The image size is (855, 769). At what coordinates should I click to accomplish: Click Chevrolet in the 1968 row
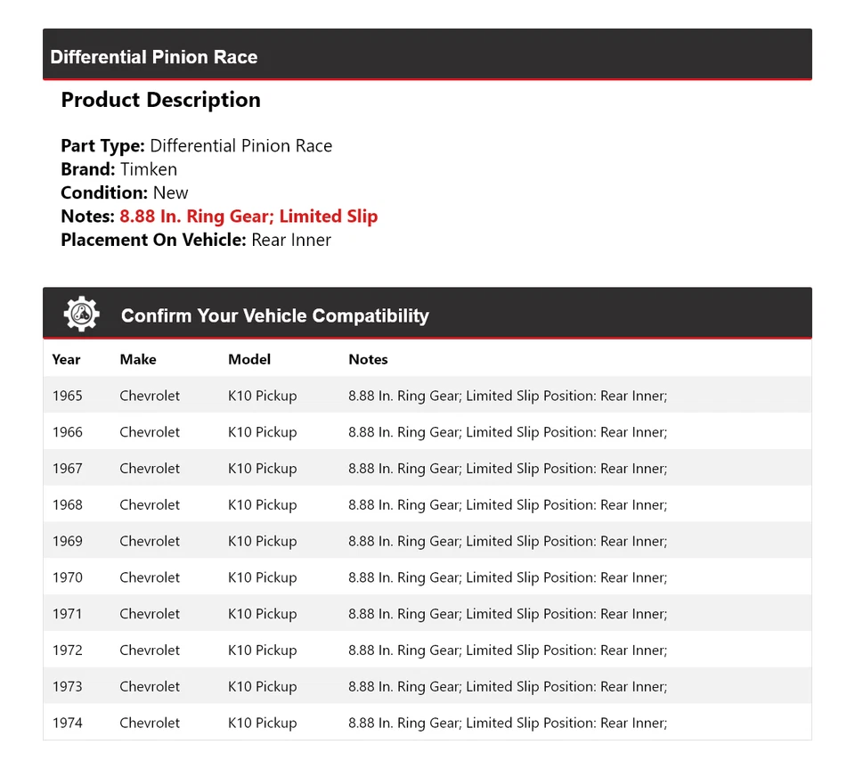tap(150, 505)
